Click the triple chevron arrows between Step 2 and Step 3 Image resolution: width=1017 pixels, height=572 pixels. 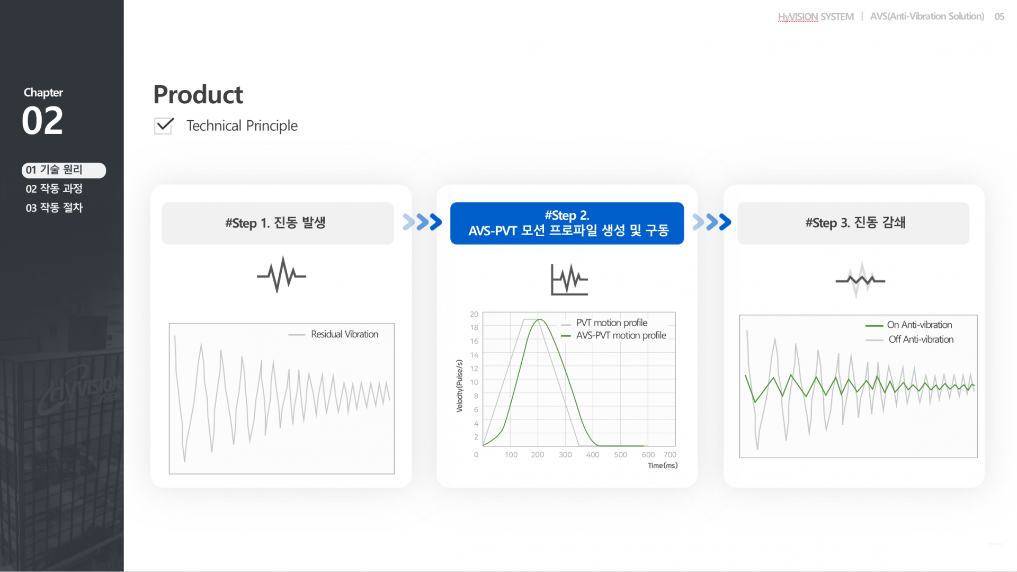click(x=711, y=222)
